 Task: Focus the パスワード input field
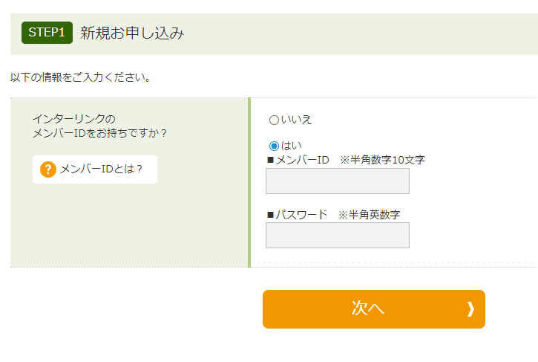point(337,235)
